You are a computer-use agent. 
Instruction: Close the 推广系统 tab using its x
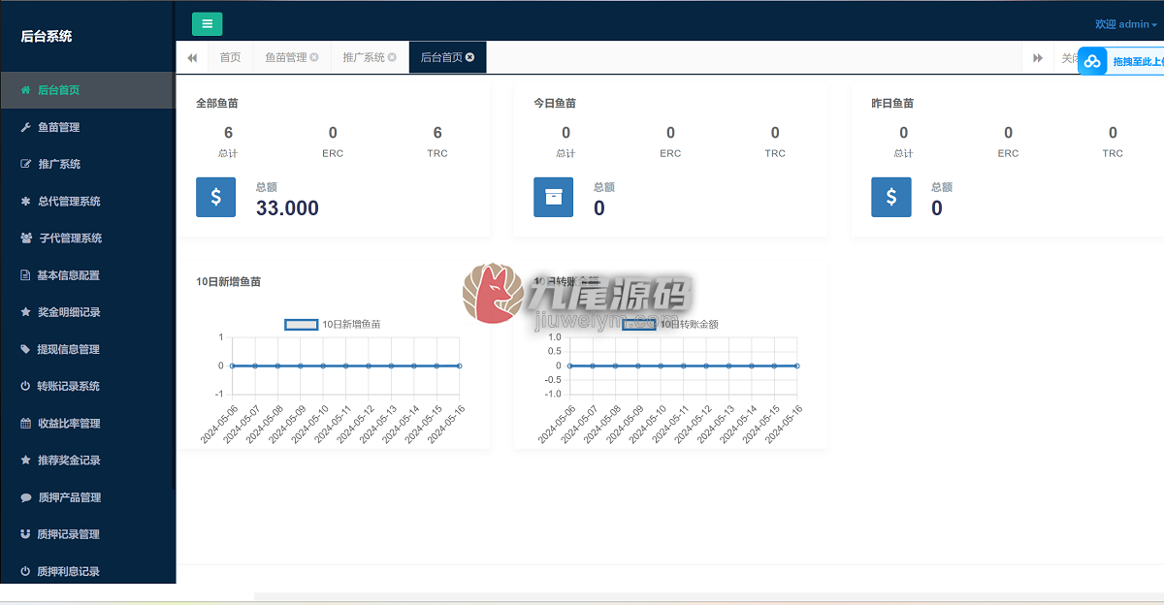[392, 57]
